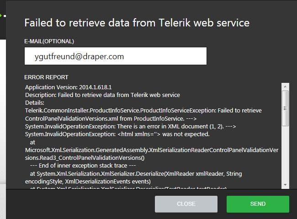Click the E-MAIL(OPTIONAL) label
The height and width of the screenshot is (219, 297).
49,41
